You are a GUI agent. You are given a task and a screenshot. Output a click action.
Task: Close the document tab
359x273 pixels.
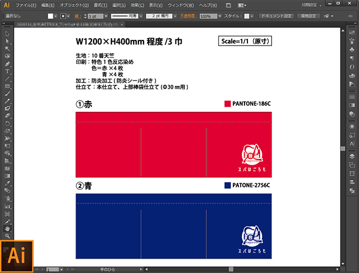point(122,24)
